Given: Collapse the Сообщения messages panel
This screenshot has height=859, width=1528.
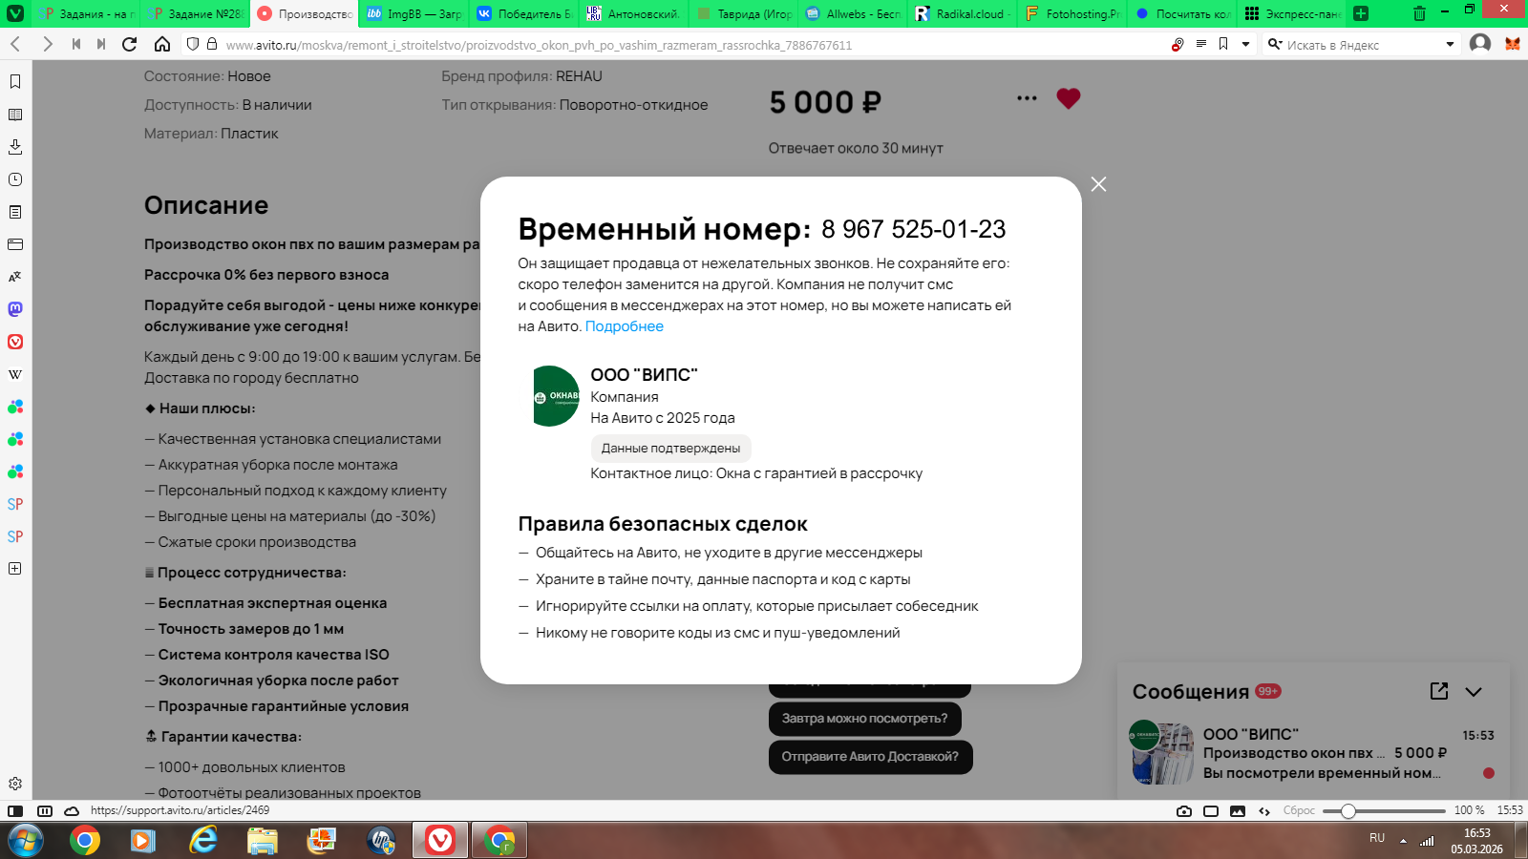Looking at the screenshot, I should [1474, 692].
